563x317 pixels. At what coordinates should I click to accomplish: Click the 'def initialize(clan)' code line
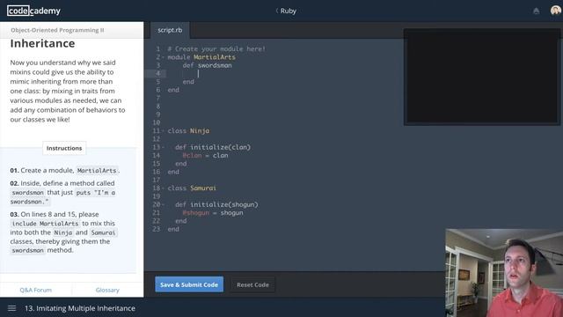[213, 147]
